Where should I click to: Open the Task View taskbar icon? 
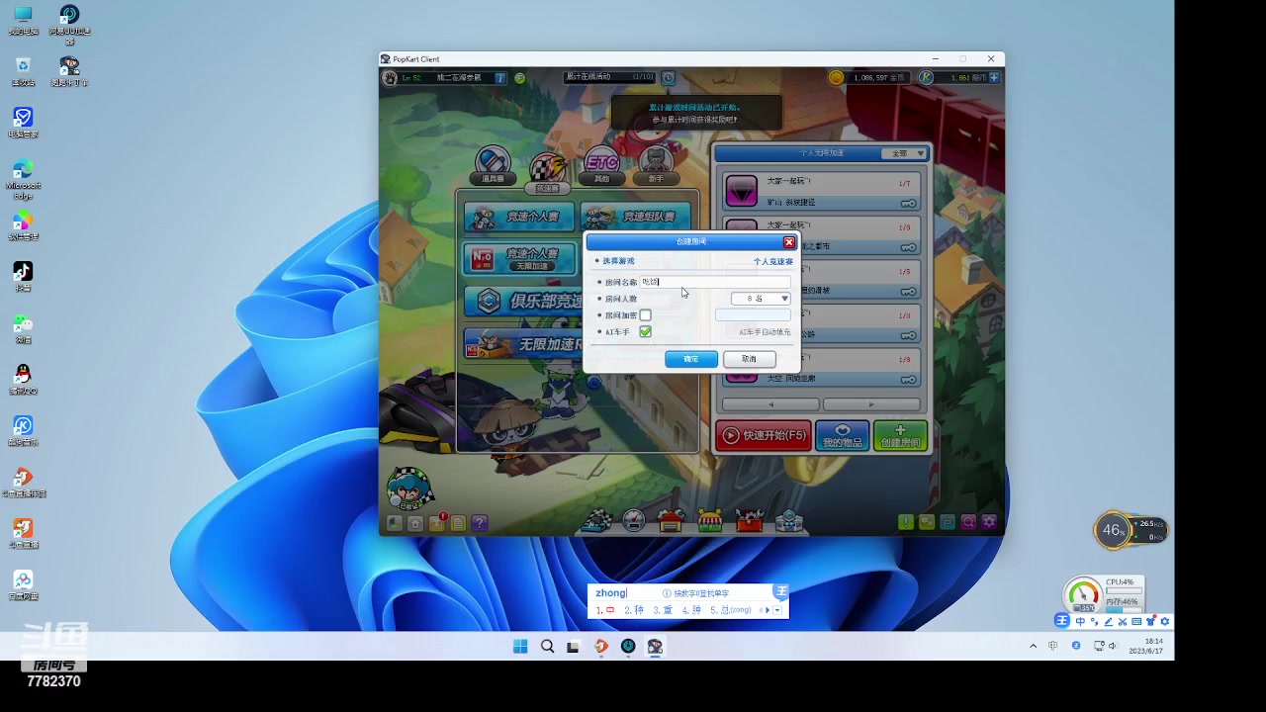573,647
